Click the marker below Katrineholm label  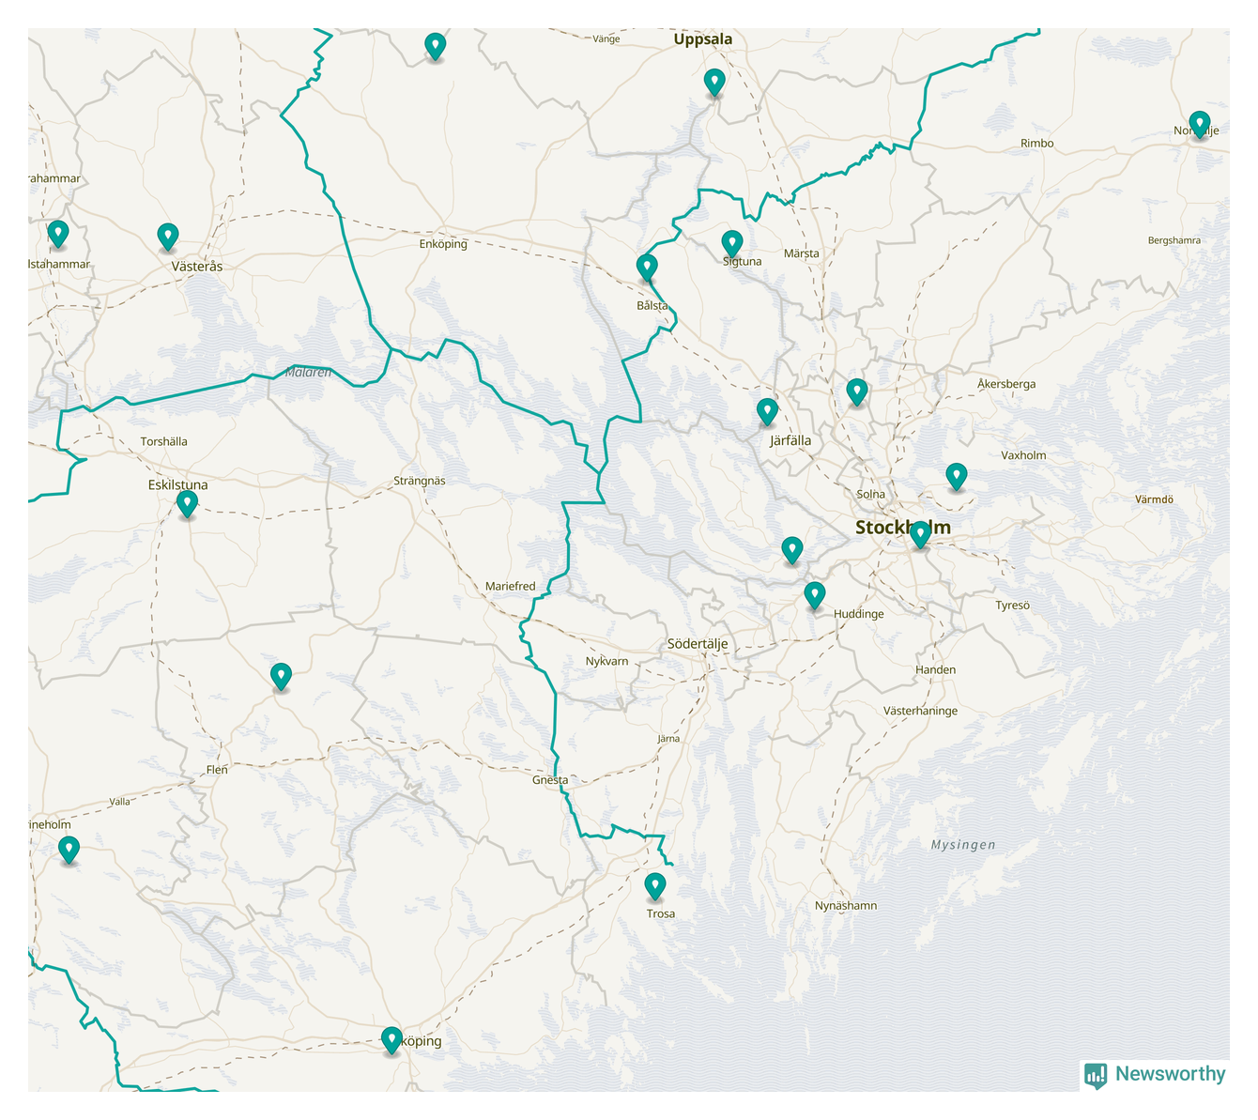click(x=69, y=850)
